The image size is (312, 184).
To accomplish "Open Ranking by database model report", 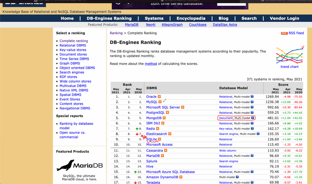I will click(x=76, y=126).
